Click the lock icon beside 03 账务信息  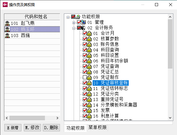coord(89,44)
